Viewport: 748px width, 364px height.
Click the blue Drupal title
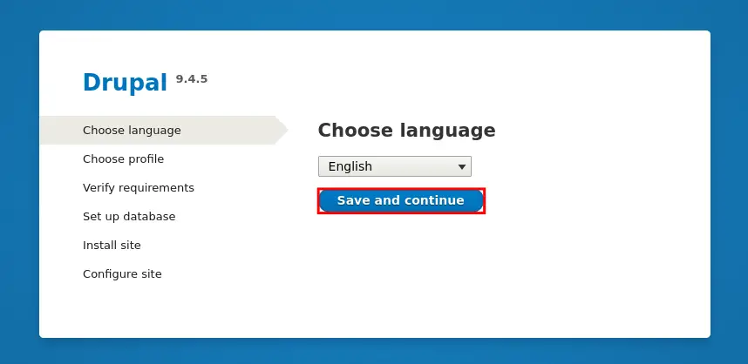(125, 83)
